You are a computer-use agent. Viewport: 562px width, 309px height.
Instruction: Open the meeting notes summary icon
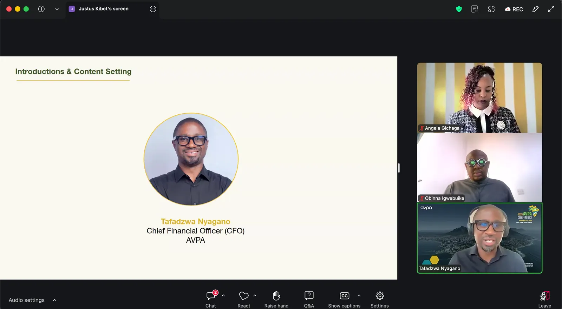click(475, 9)
